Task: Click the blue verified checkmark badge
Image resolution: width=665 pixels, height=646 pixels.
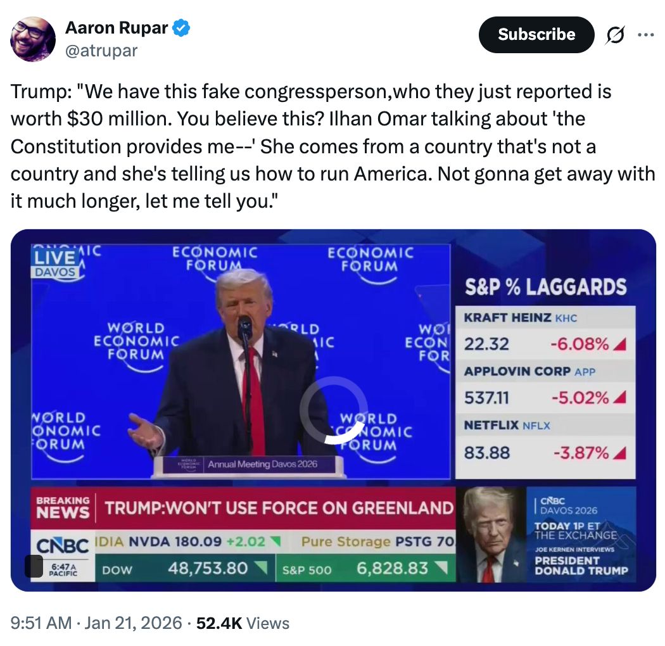Action: pyautogui.click(x=182, y=28)
